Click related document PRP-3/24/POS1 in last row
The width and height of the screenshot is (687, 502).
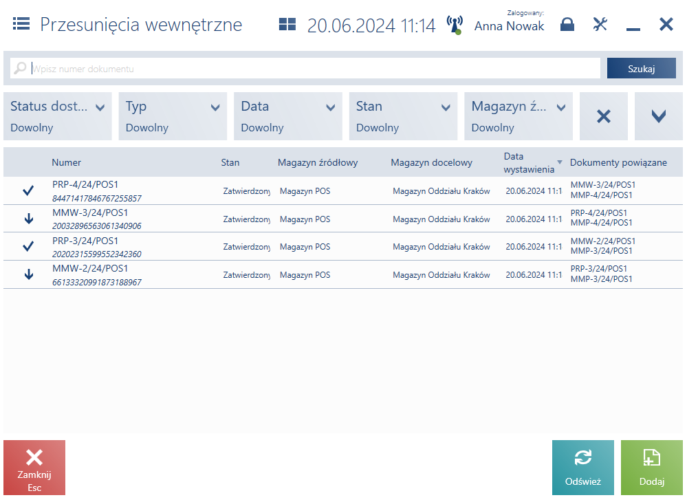point(598,268)
